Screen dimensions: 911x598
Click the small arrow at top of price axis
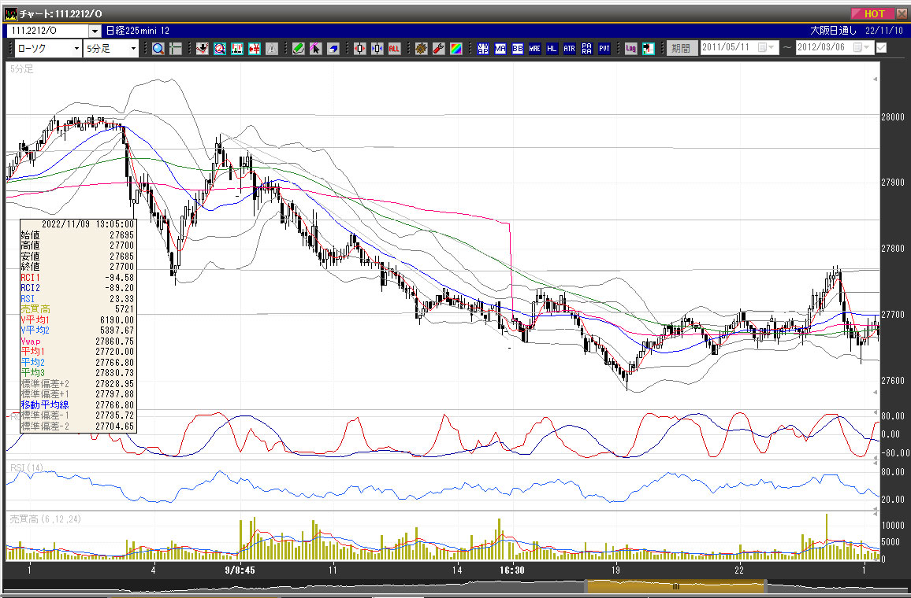(x=875, y=79)
